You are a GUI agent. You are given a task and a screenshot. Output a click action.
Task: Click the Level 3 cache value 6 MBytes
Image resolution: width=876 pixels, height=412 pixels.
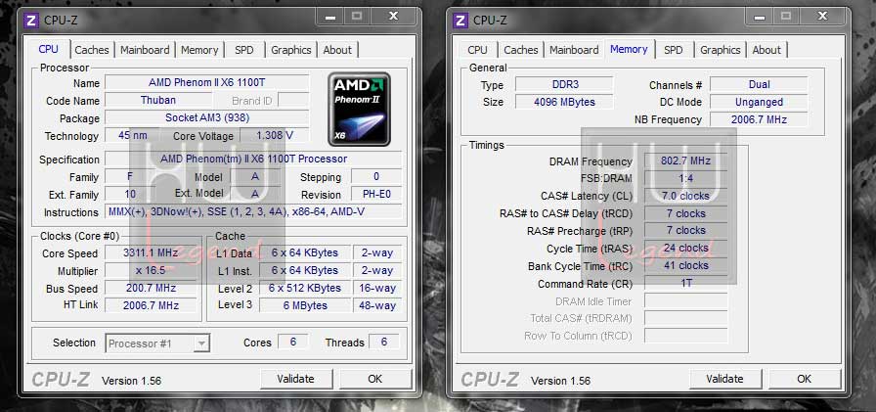(x=305, y=305)
